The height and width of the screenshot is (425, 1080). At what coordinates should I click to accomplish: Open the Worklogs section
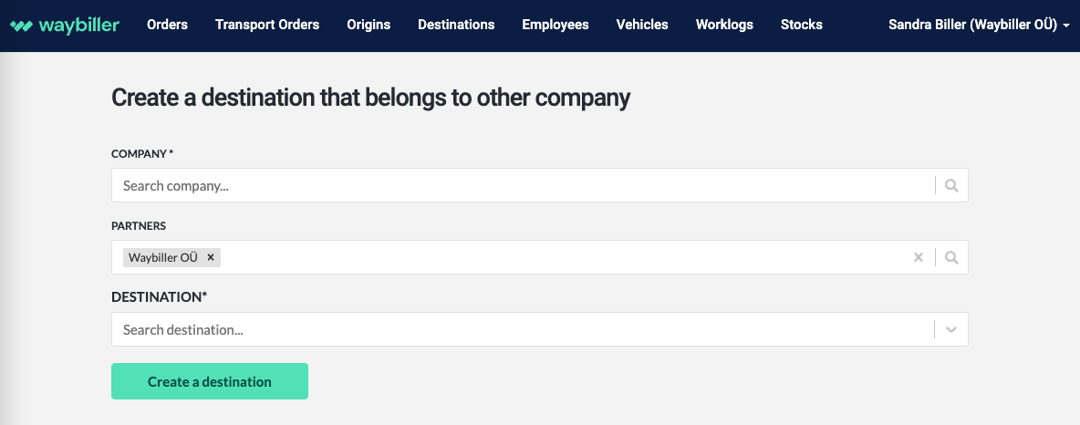pos(724,25)
